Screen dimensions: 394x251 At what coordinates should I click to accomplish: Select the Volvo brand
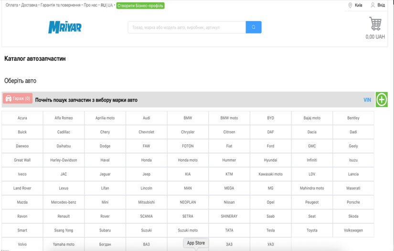22,244
